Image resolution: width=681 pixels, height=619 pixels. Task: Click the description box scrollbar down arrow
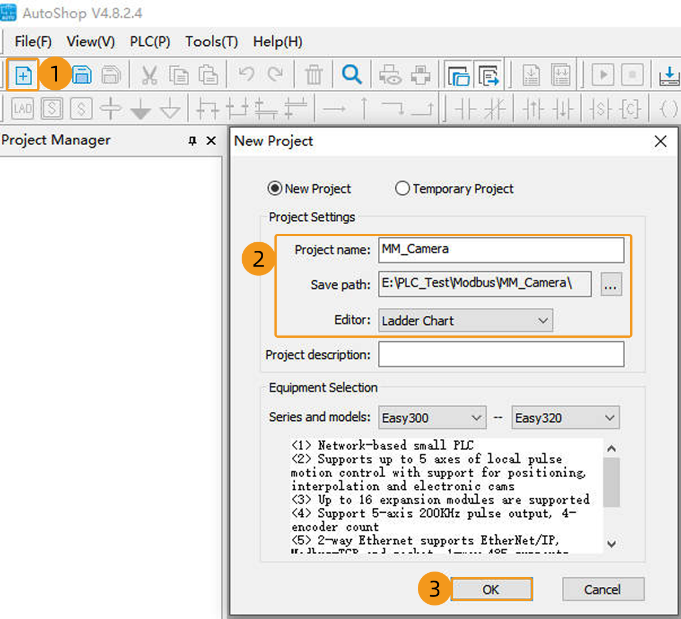611,544
